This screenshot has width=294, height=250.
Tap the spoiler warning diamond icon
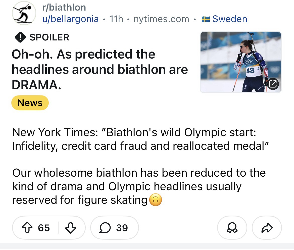[x=20, y=37]
